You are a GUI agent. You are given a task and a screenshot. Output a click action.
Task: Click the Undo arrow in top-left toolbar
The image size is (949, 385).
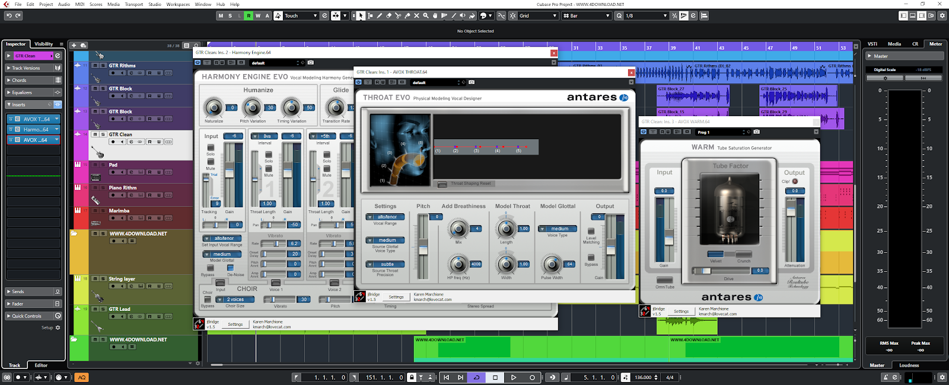point(8,15)
